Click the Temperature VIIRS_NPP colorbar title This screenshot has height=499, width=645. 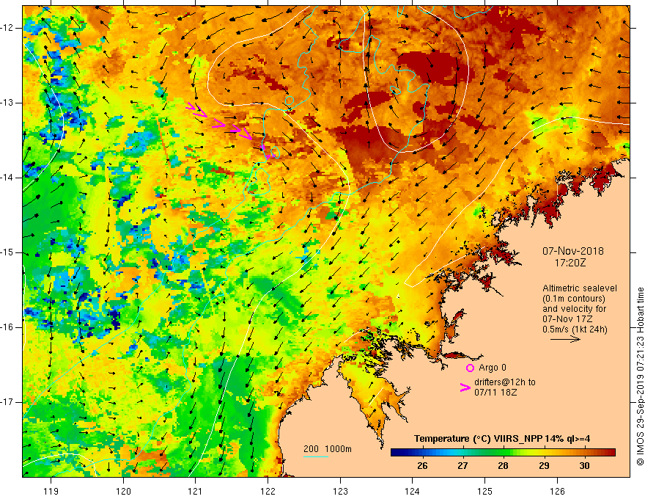coord(502,439)
